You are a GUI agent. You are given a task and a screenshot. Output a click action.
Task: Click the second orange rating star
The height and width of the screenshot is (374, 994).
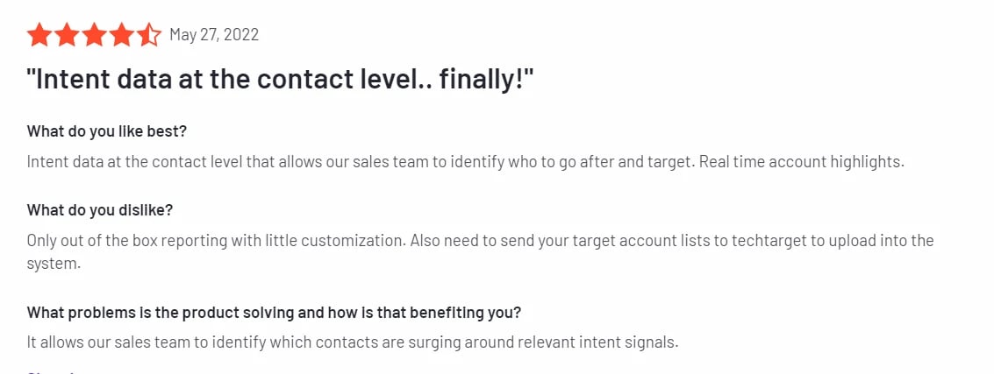(67, 35)
